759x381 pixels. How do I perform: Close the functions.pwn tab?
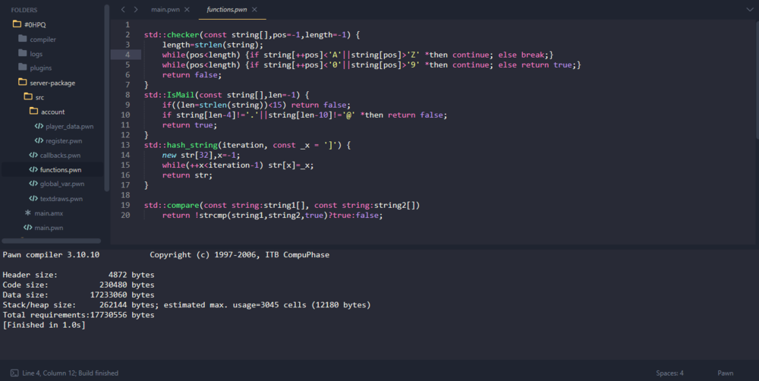(254, 10)
